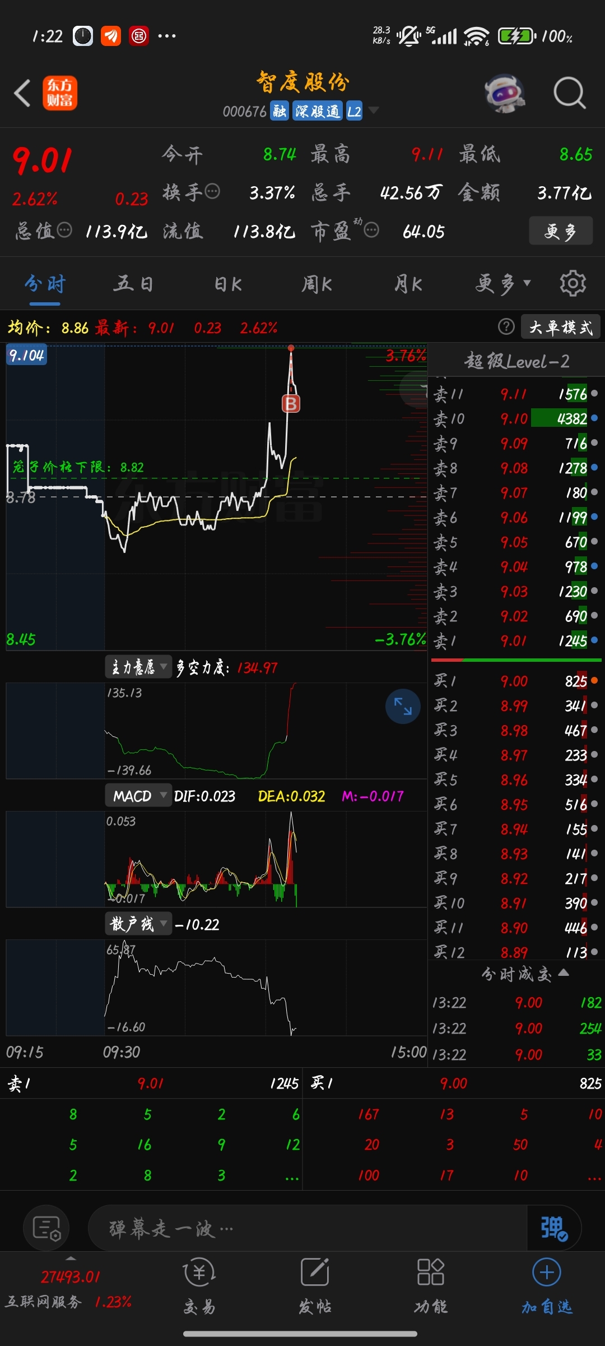
Task: Tap the L2 level badge
Action: click(354, 111)
